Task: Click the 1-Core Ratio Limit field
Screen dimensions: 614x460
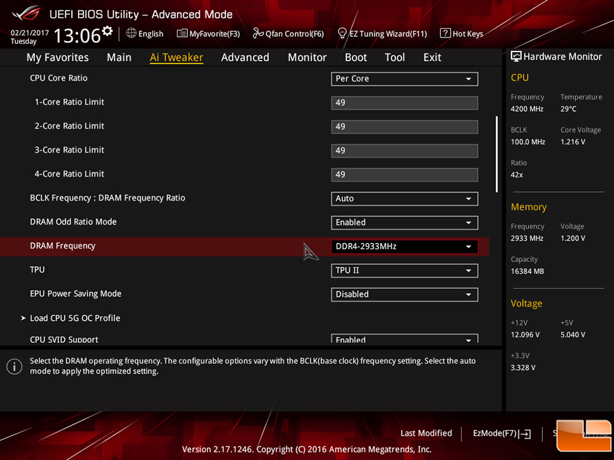Action: click(x=405, y=103)
